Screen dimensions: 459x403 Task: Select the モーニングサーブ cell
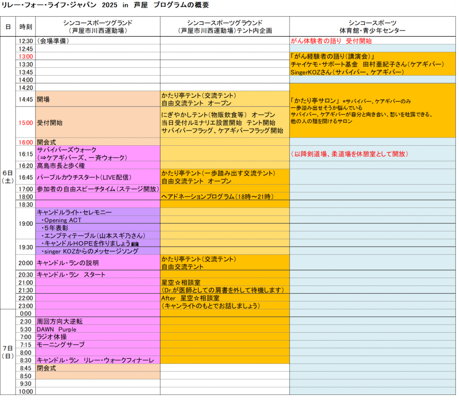[97, 344]
